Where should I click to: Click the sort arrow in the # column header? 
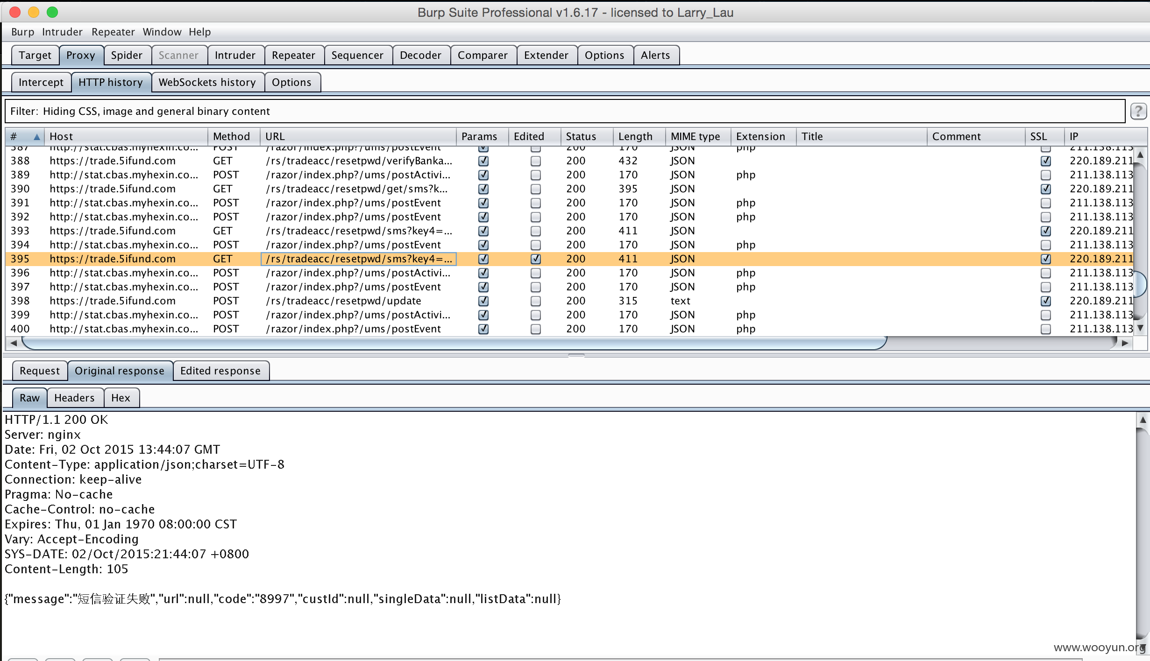click(x=36, y=137)
